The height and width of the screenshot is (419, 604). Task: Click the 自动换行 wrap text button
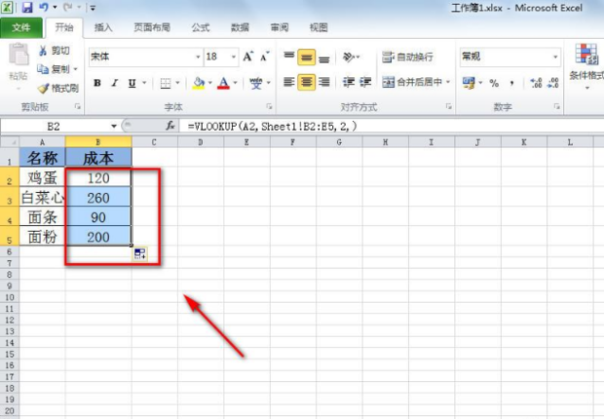(x=407, y=57)
